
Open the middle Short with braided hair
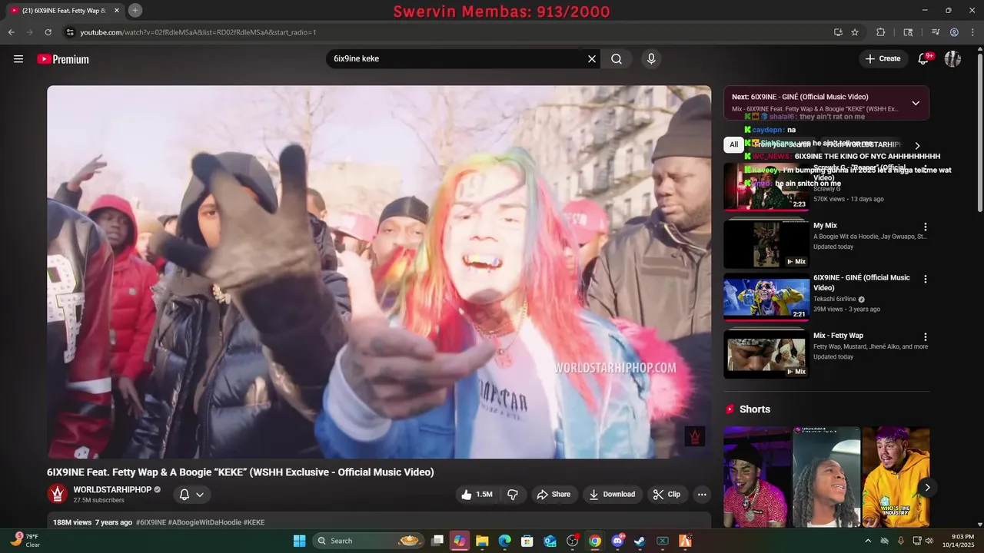coord(826,477)
